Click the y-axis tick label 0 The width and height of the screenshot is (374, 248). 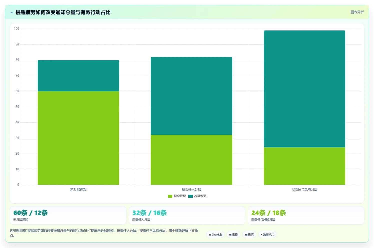pos(18,185)
